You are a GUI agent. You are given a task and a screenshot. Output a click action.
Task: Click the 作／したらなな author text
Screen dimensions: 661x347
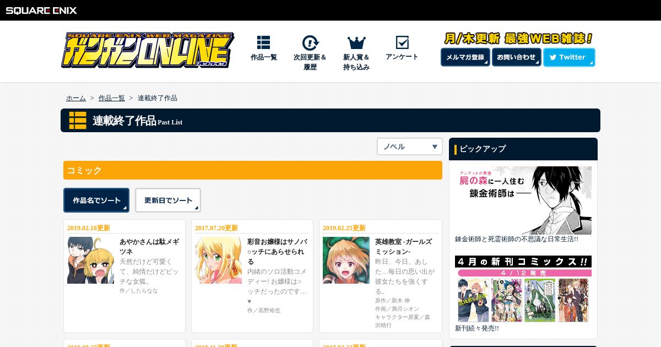pos(139,290)
